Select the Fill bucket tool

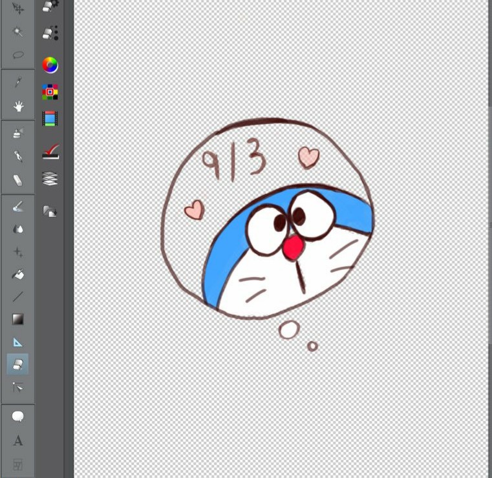click(18, 275)
